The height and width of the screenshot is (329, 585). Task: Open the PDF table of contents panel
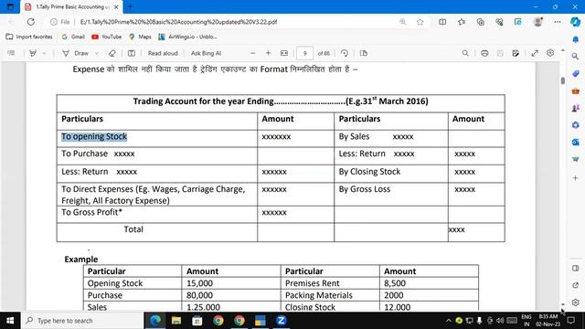(11, 53)
